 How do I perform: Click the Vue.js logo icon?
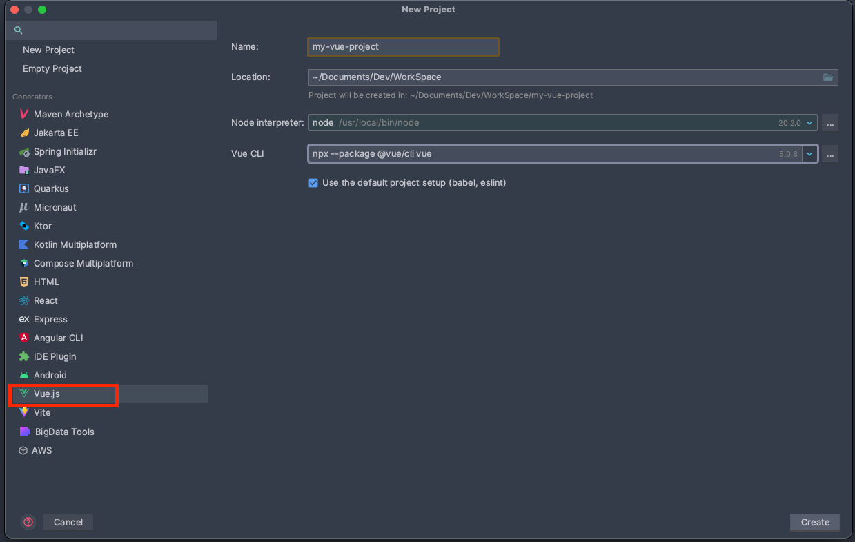pos(24,394)
